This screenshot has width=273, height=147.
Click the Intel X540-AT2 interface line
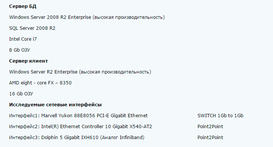tap(80, 127)
